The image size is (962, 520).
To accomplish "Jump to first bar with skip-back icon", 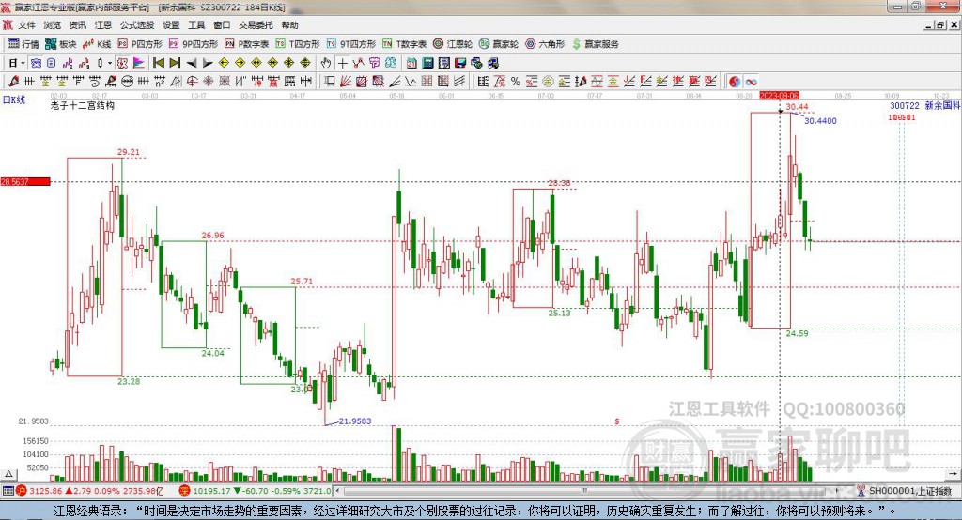I will 158,63.
